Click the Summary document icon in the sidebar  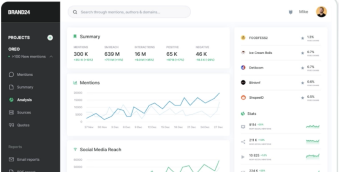point(11,87)
